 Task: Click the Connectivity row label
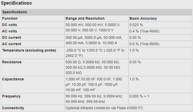click(13, 108)
